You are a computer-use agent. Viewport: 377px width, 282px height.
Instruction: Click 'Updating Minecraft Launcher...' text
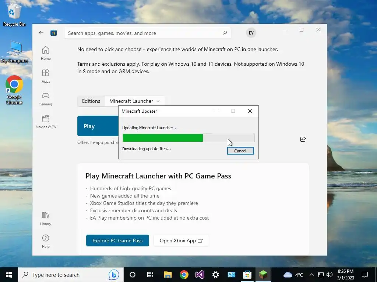[x=150, y=128]
